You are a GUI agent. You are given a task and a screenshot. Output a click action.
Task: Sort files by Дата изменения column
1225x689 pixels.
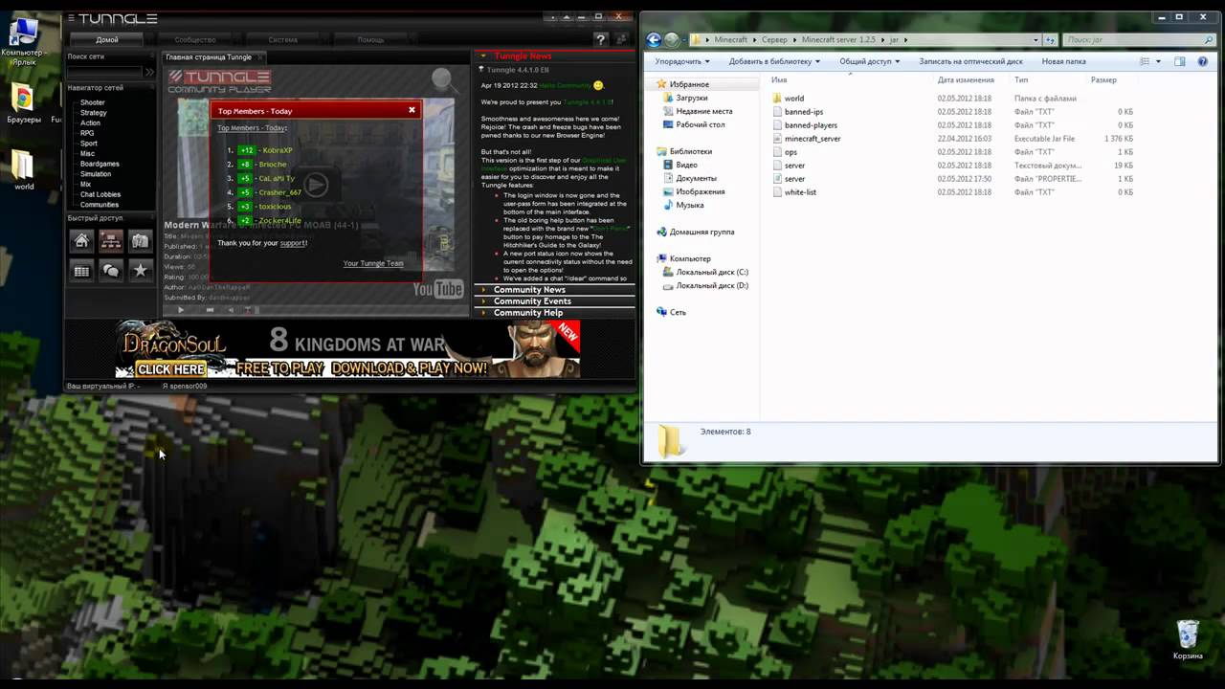(x=966, y=80)
